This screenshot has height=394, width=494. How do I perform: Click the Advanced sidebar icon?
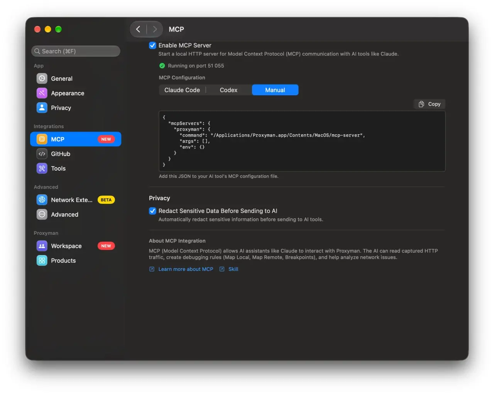(x=42, y=215)
